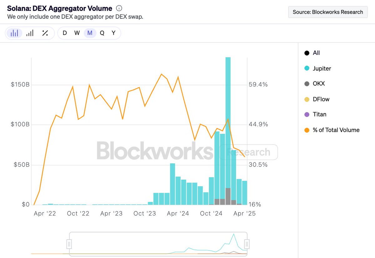Toggle DFlow series visibility

point(307,99)
